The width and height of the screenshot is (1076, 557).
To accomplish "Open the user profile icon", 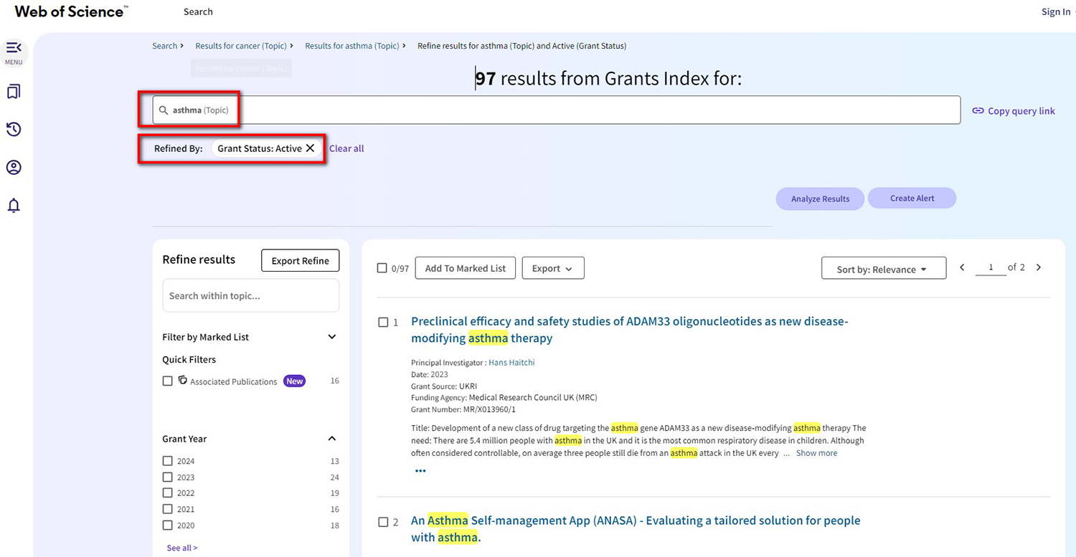I will (14, 168).
